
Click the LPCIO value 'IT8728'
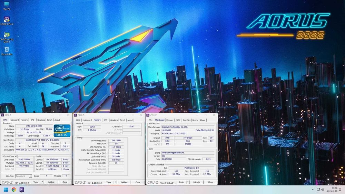pyautogui.click(x=188, y=144)
